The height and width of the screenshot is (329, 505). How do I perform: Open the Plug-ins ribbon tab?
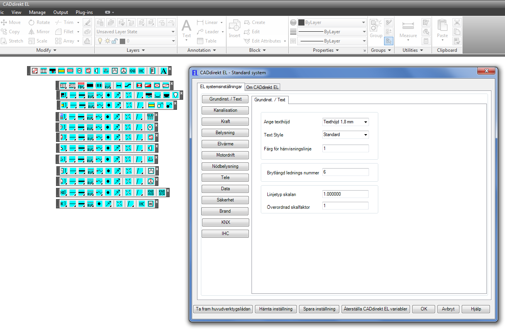pyautogui.click(x=84, y=12)
